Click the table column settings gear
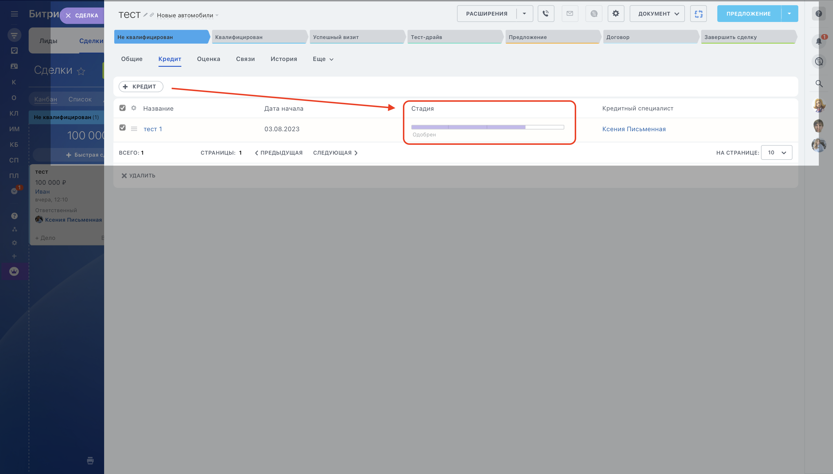 tap(134, 108)
